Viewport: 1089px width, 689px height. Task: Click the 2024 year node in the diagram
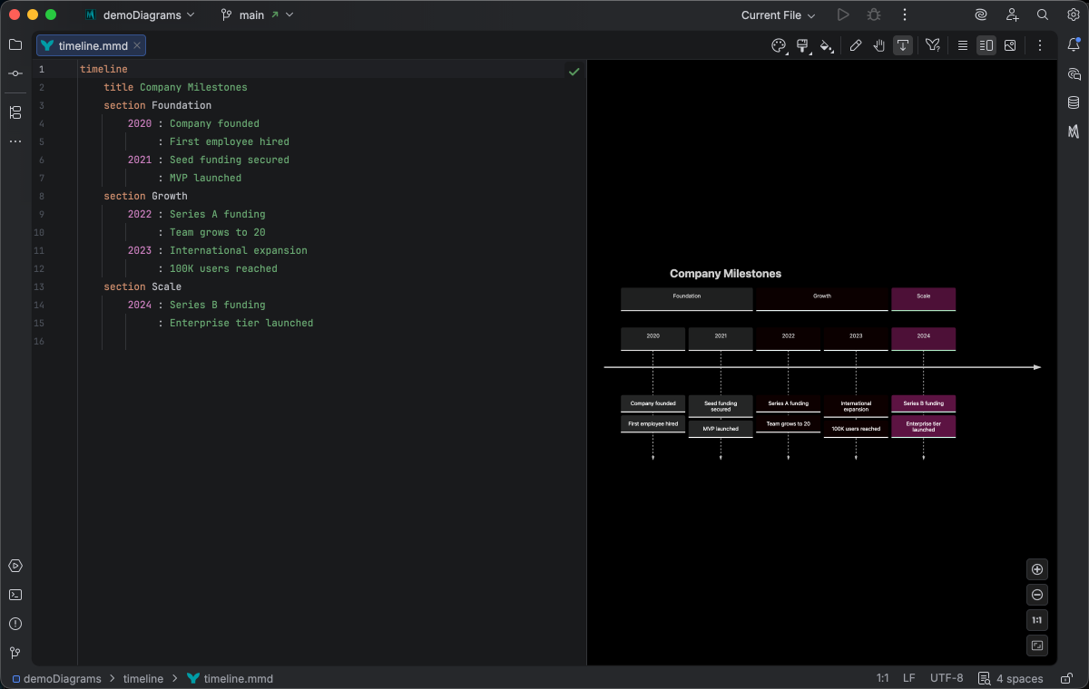point(924,339)
